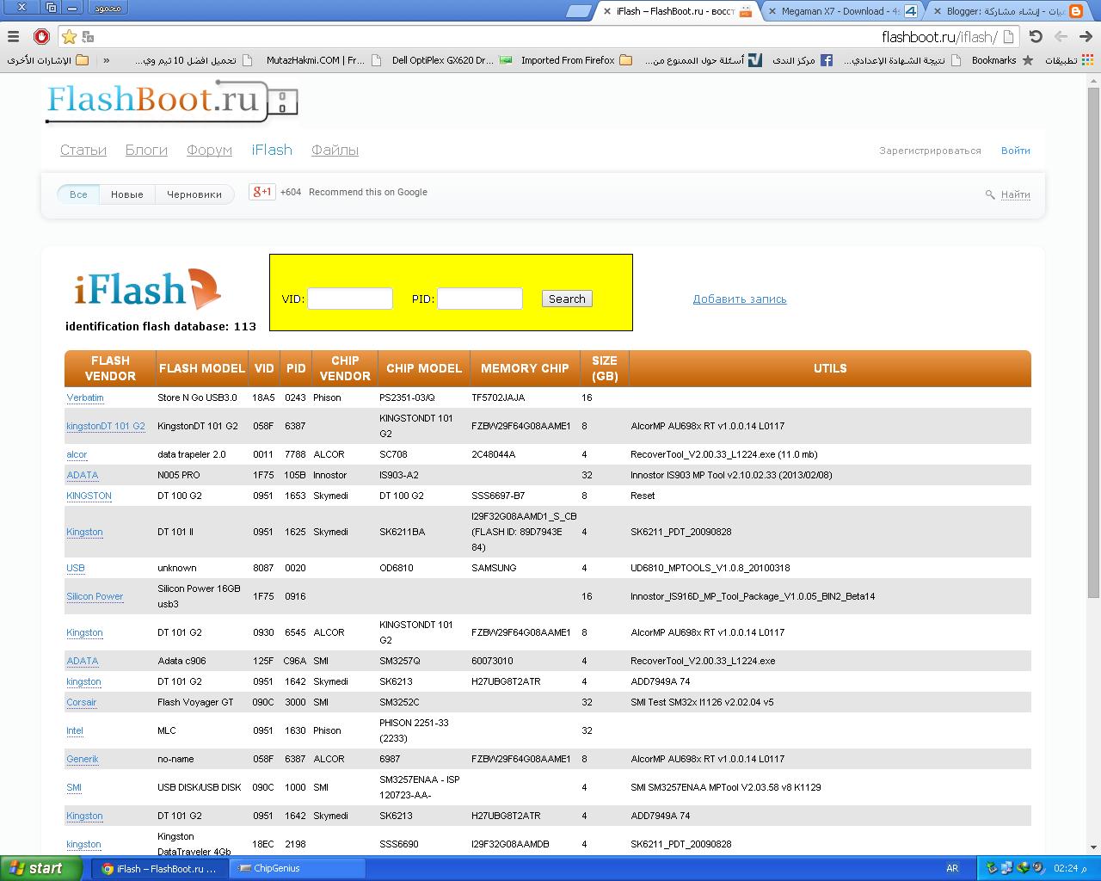This screenshot has height=881, width=1101.
Task: Bookmark this page with the star icon
Action: tap(70, 36)
